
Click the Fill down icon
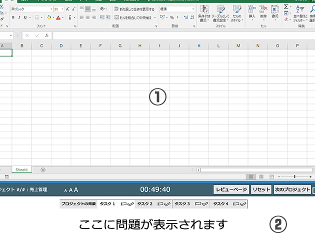coord(286,13)
